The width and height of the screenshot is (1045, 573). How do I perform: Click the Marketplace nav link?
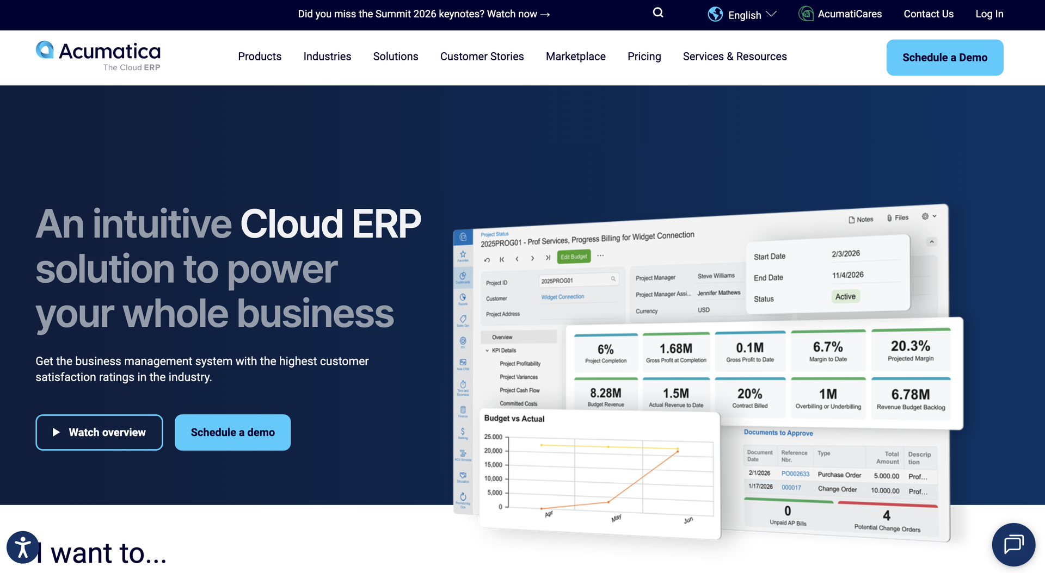575,57
